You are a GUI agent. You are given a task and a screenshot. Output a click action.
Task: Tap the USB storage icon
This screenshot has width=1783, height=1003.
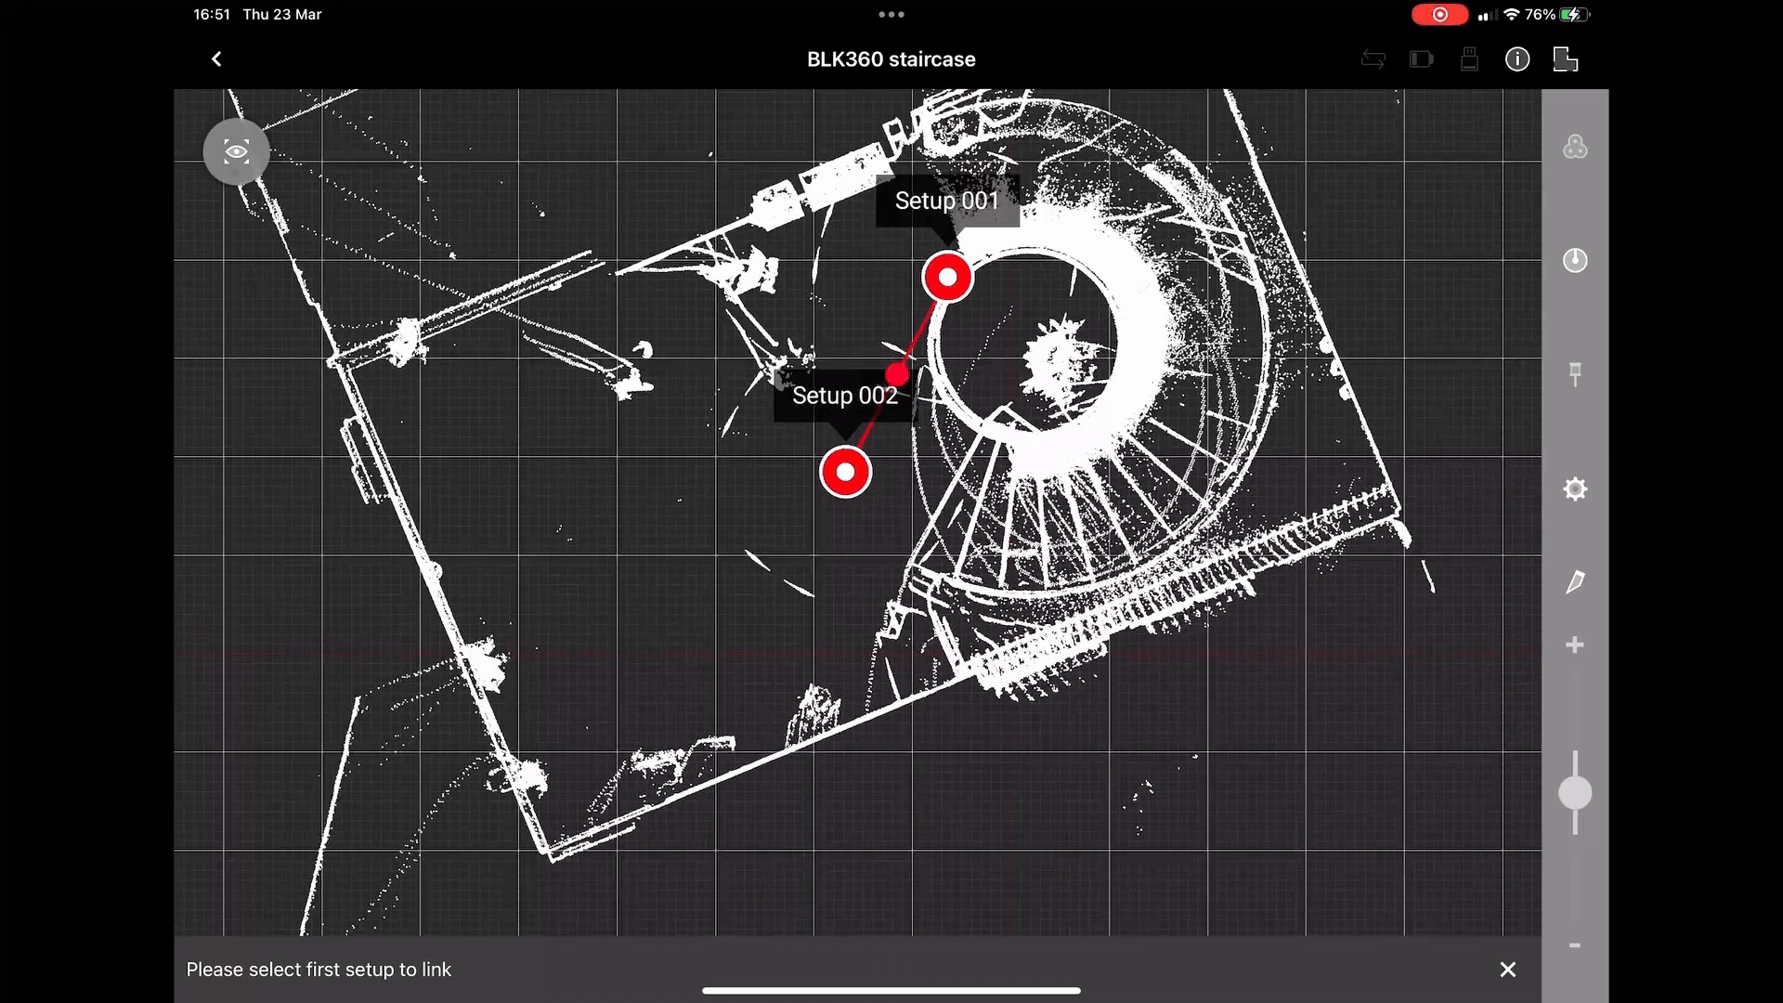point(1469,59)
